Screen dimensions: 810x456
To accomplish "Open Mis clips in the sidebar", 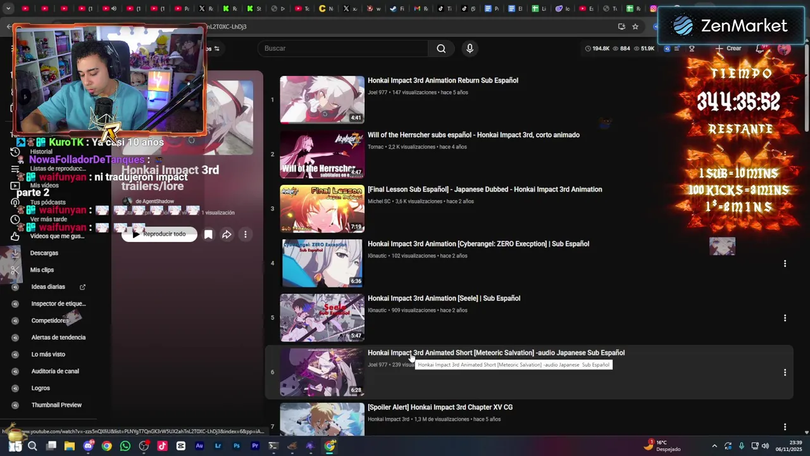I will 42,270.
